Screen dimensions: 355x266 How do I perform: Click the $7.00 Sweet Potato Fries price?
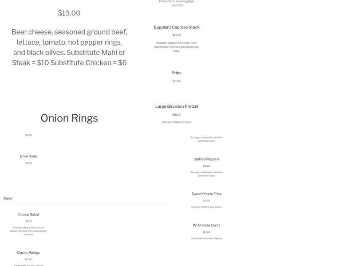pyautogui.click(x=206, y=201)
